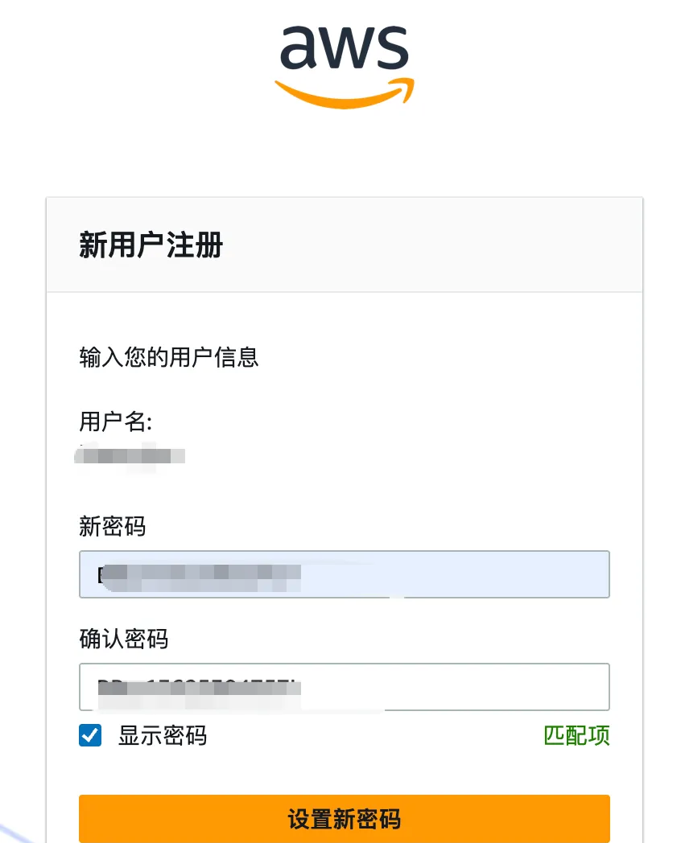Click the blue checkmark beside 显示密码
Screen dimensions: 681x843
89,735
